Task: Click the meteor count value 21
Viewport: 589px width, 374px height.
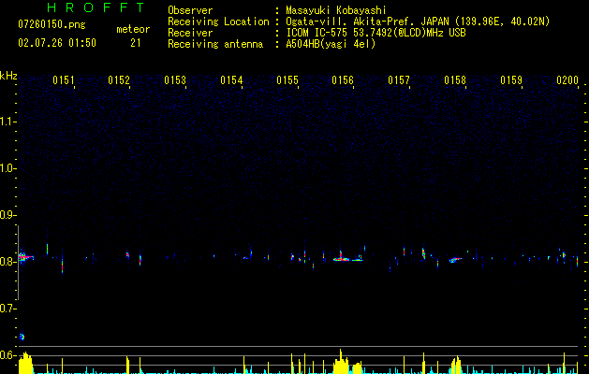Action: [x=136, y=43]
